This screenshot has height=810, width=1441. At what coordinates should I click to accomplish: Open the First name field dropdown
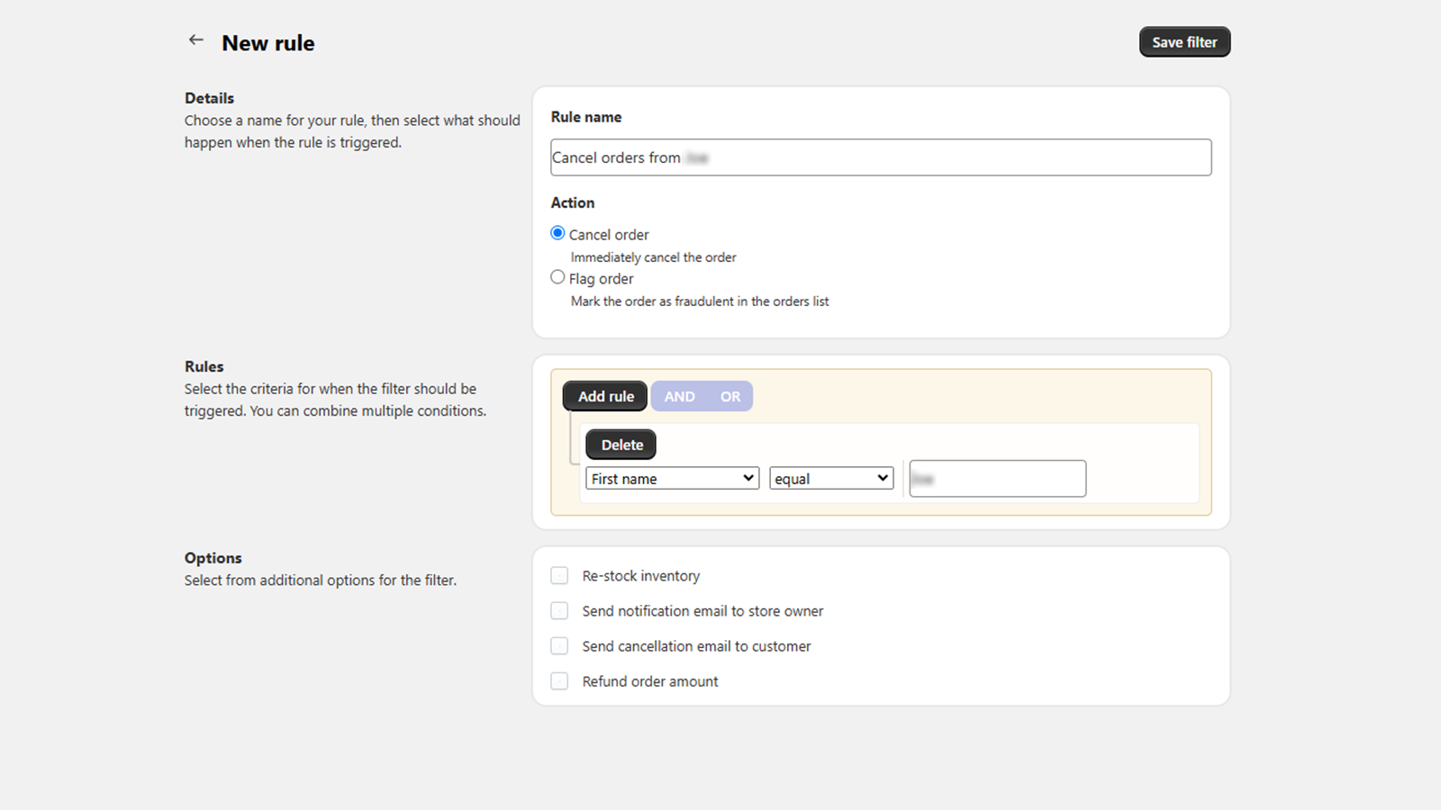[672, 479]
